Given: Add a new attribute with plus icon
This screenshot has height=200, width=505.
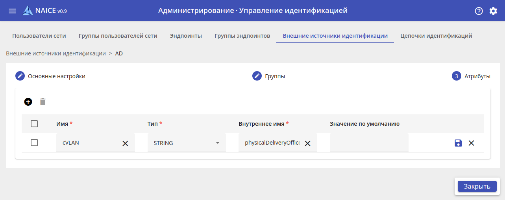Looking at the screenshot, I should tap(28, 102).
